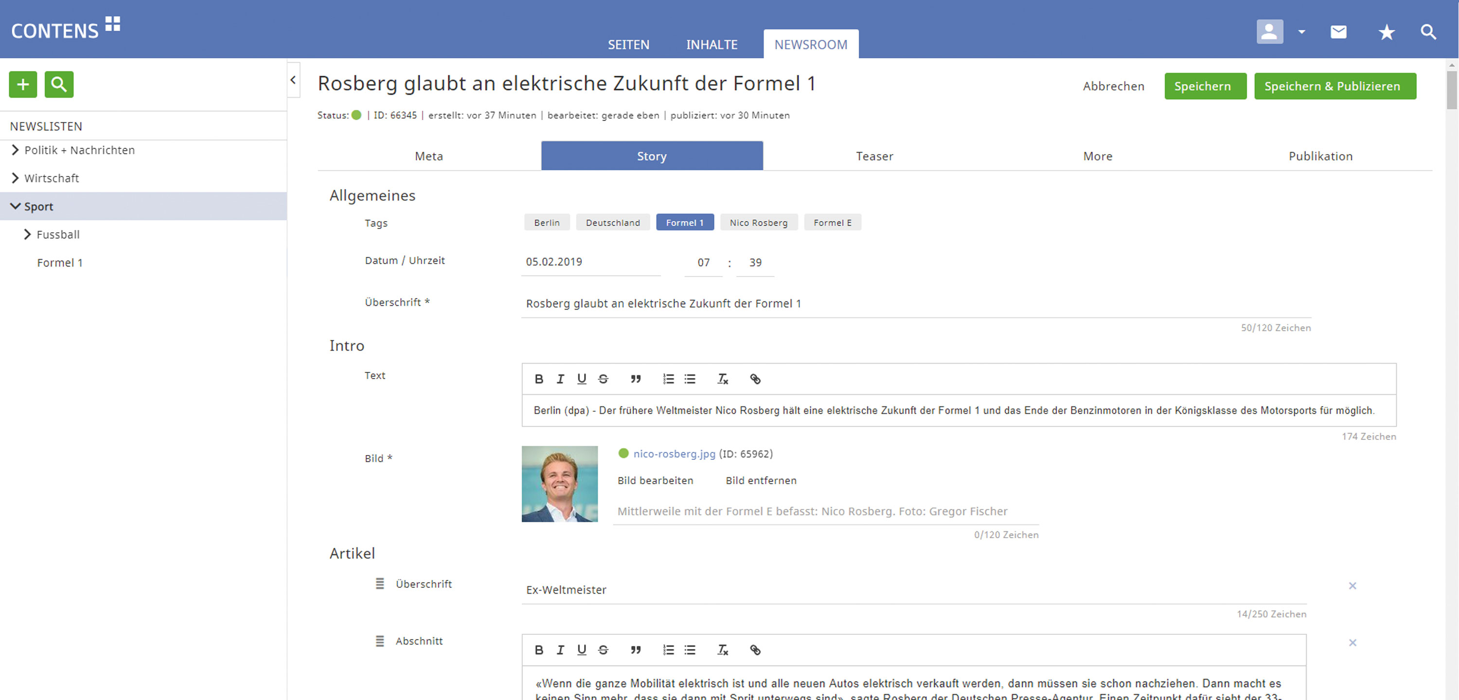Insert numbered list in Abschnitt editor

[668, 649]
